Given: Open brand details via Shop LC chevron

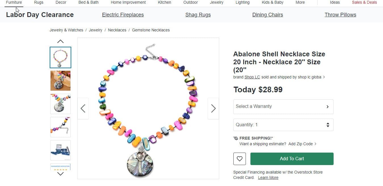Looking at the screenshot, I should pyautogui.click(x=324, y=77).
